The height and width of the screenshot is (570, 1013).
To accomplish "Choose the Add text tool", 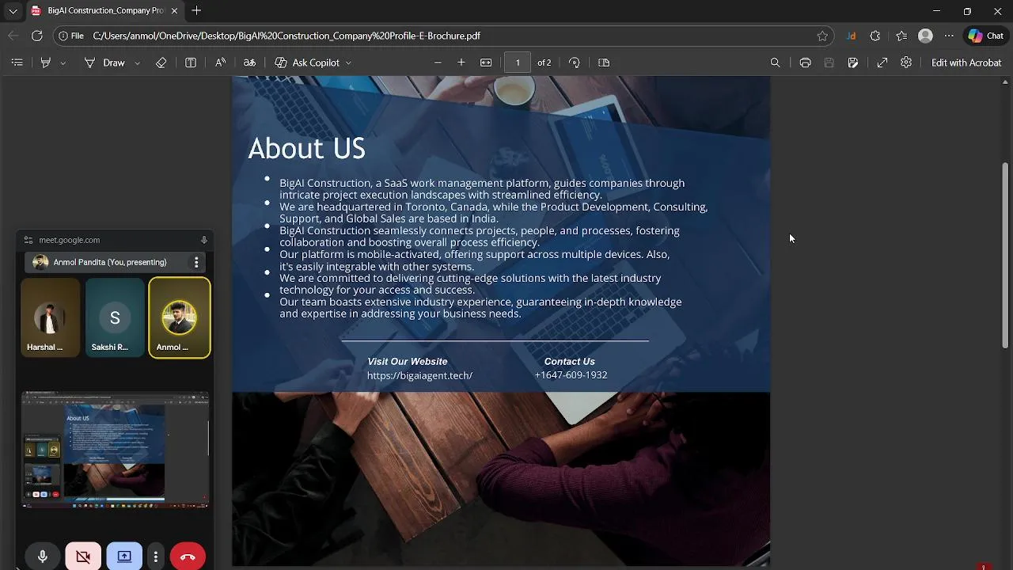I will coord(191,63).
